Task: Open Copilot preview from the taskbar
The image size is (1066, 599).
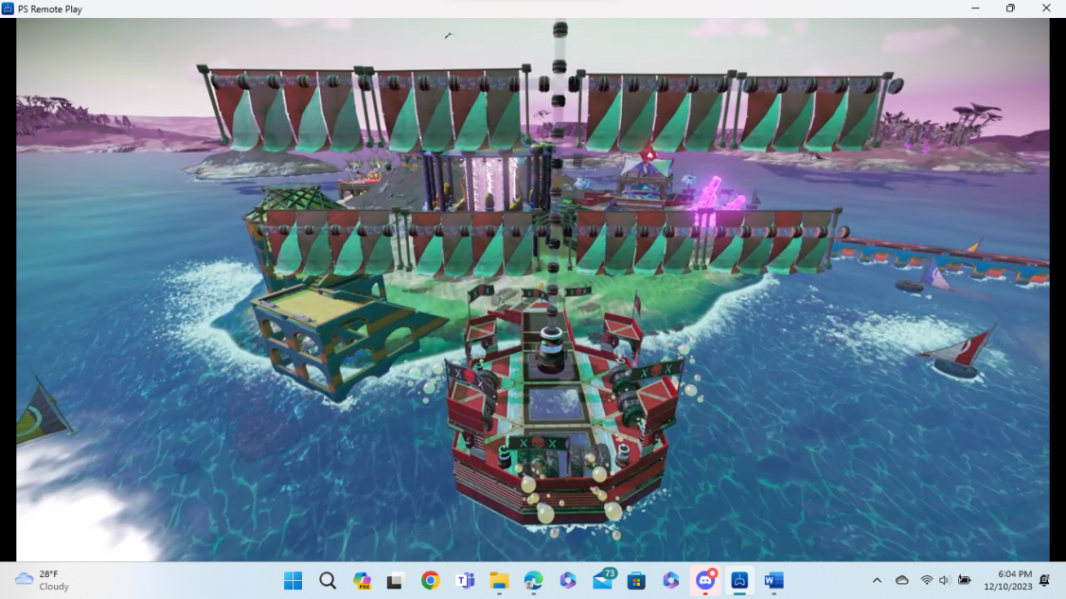Action: point(362,580)
